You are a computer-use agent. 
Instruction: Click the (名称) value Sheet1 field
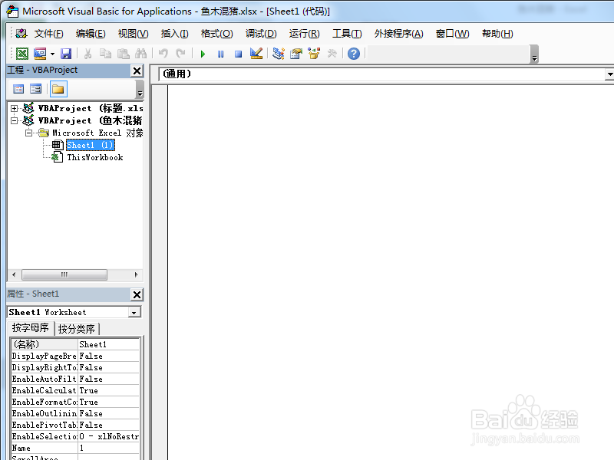pyautogui.click(x=109, y=344)
